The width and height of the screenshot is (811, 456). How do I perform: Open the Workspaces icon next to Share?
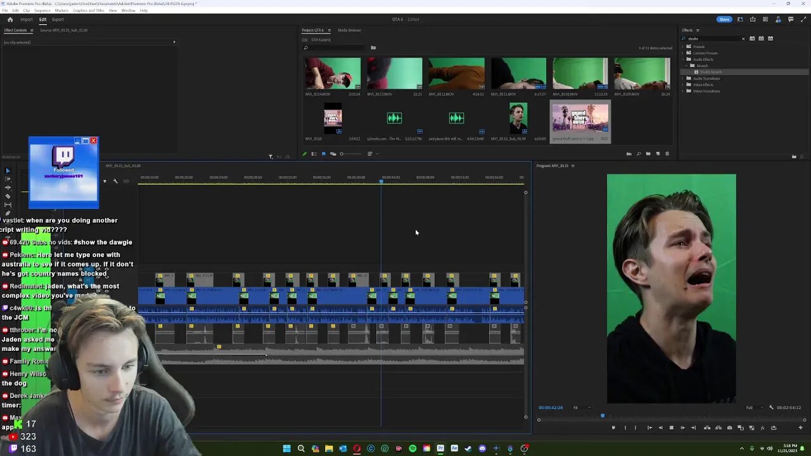(740, 20)
